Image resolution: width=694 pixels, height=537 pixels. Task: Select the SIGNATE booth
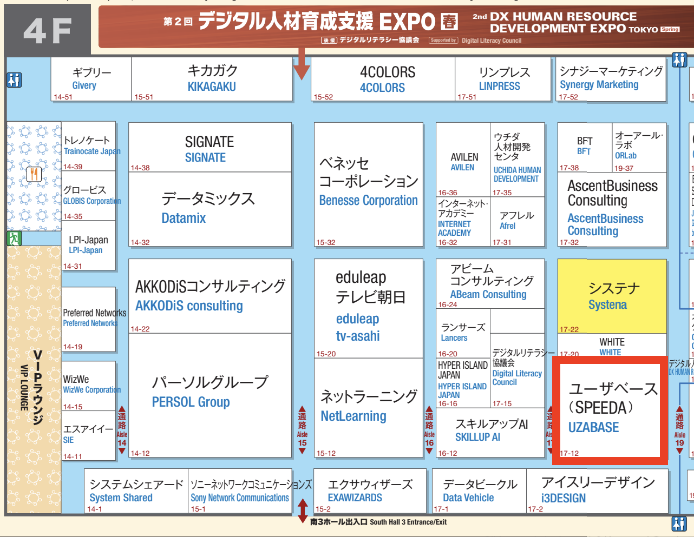tap(210, 148)
